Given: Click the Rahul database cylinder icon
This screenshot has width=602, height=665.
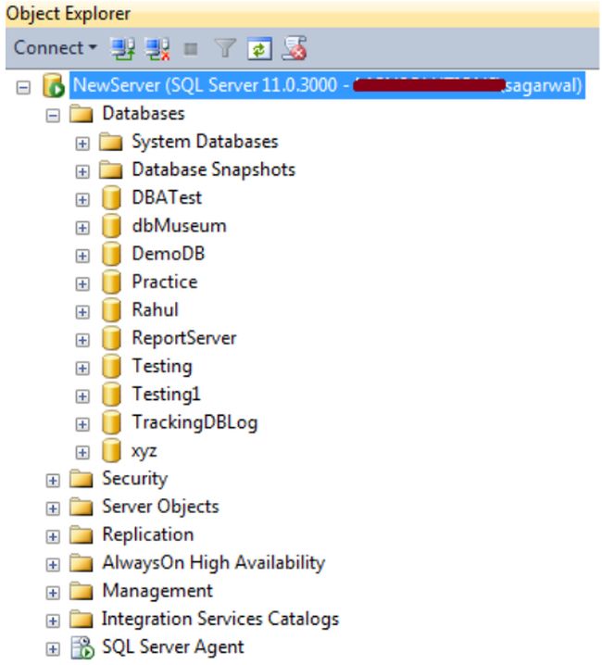Looking at the screenshot, I should [x=111, y=309].
